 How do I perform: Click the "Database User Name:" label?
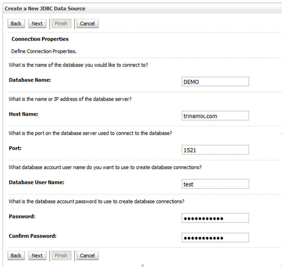(x=36, y=182)
